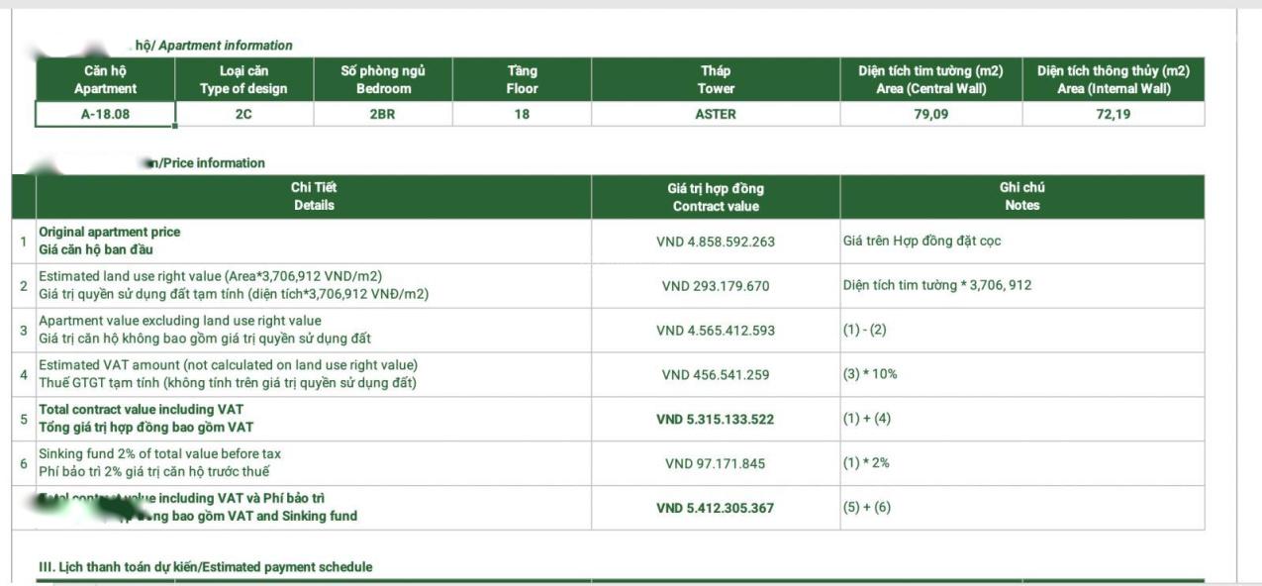
Task: Click the note 'Giá trên Hợp đồng đặt cọc'
Action: click(x=922, y=242)
